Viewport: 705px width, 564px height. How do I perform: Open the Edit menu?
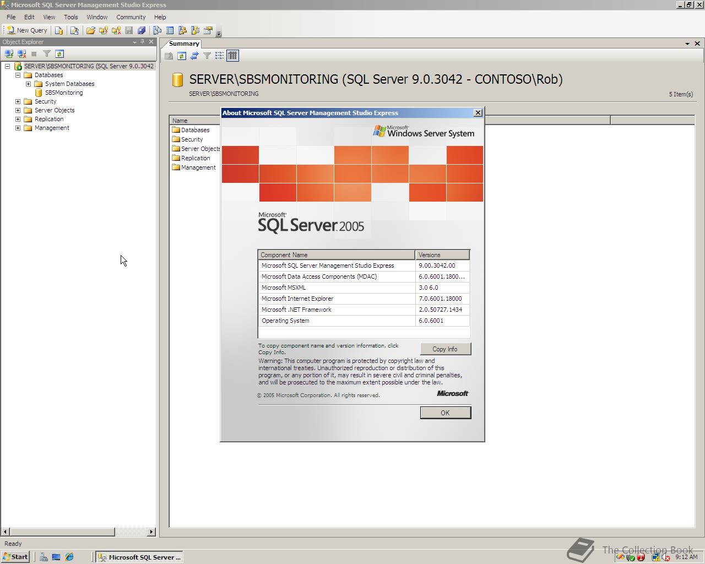tap(29, 17)
